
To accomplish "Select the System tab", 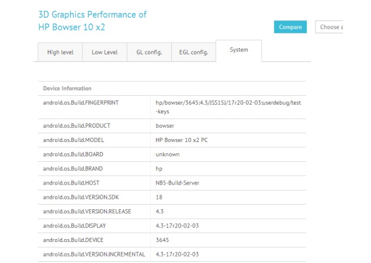I will [x=239, y=50].
